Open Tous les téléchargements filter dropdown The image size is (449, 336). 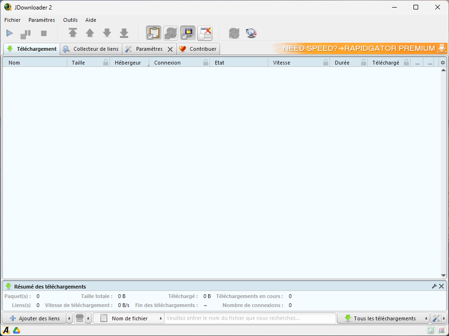383,318
